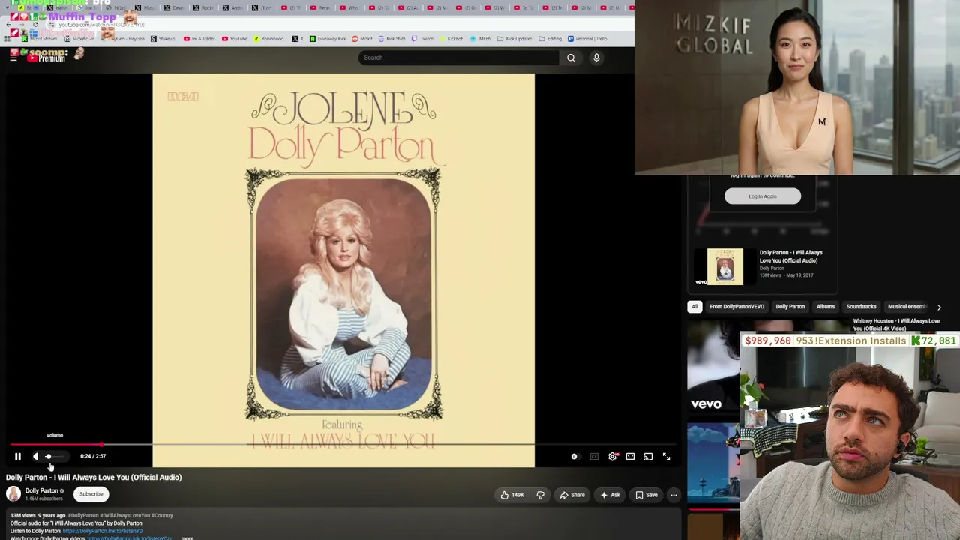
Task: Reload the page in the browser toolbar
Action: coord(35,25)
